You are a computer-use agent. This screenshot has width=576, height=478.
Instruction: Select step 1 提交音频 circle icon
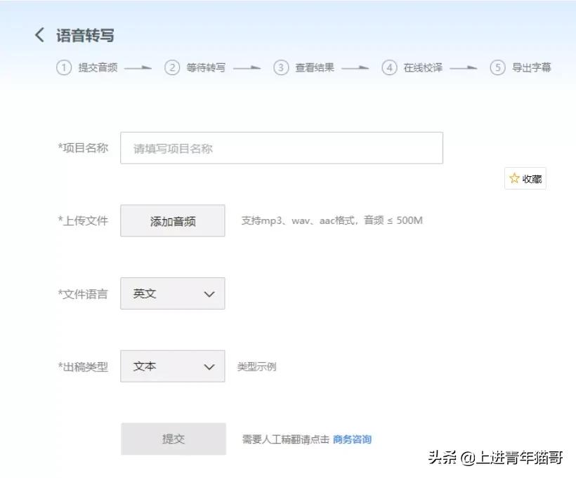click(x=63, y=67)
